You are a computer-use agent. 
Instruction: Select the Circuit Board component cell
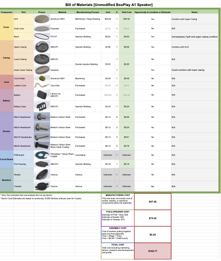coord(6,159)
